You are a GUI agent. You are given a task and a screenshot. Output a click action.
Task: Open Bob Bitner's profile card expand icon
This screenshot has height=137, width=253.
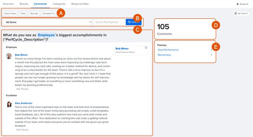point(146,48)
